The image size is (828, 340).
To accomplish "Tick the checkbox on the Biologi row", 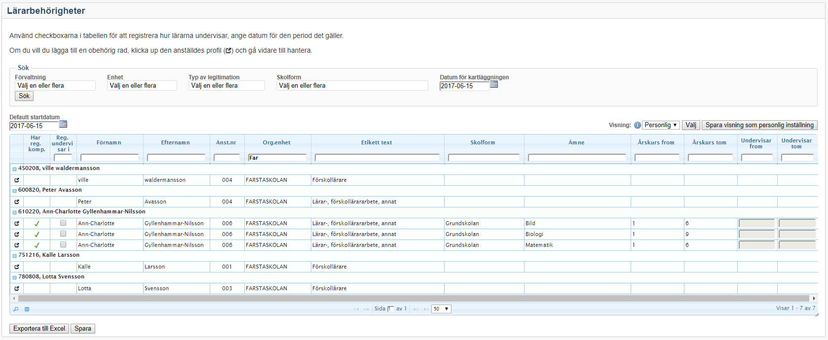I will tap(63, 234).
